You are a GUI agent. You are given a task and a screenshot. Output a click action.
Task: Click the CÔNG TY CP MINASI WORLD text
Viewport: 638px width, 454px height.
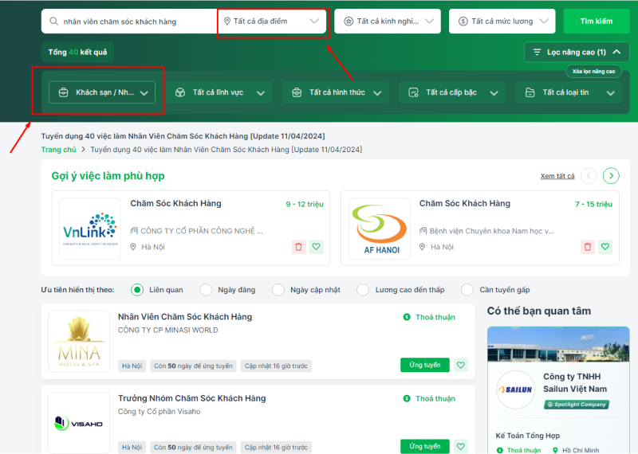pos(168,330)
